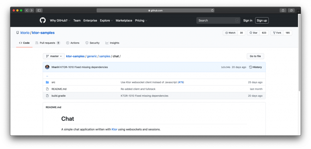Viewport: 311px width, 149px height.
Task: View the 185 forks count
Action: (x=288, y=33)
